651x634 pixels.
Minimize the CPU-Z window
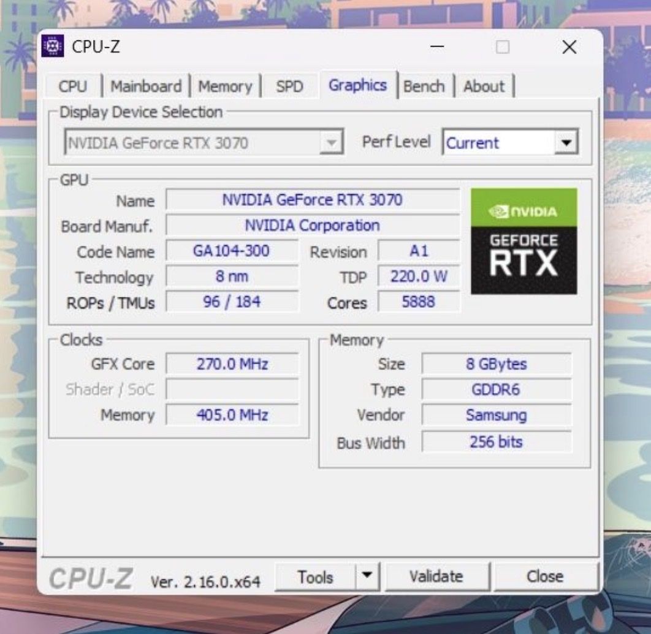pos(437,47)
